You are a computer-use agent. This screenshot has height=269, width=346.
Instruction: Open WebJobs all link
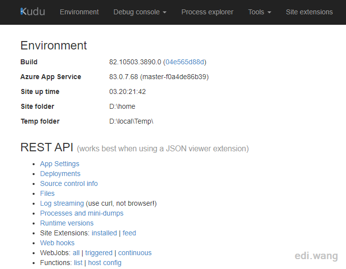coord(76,253)
